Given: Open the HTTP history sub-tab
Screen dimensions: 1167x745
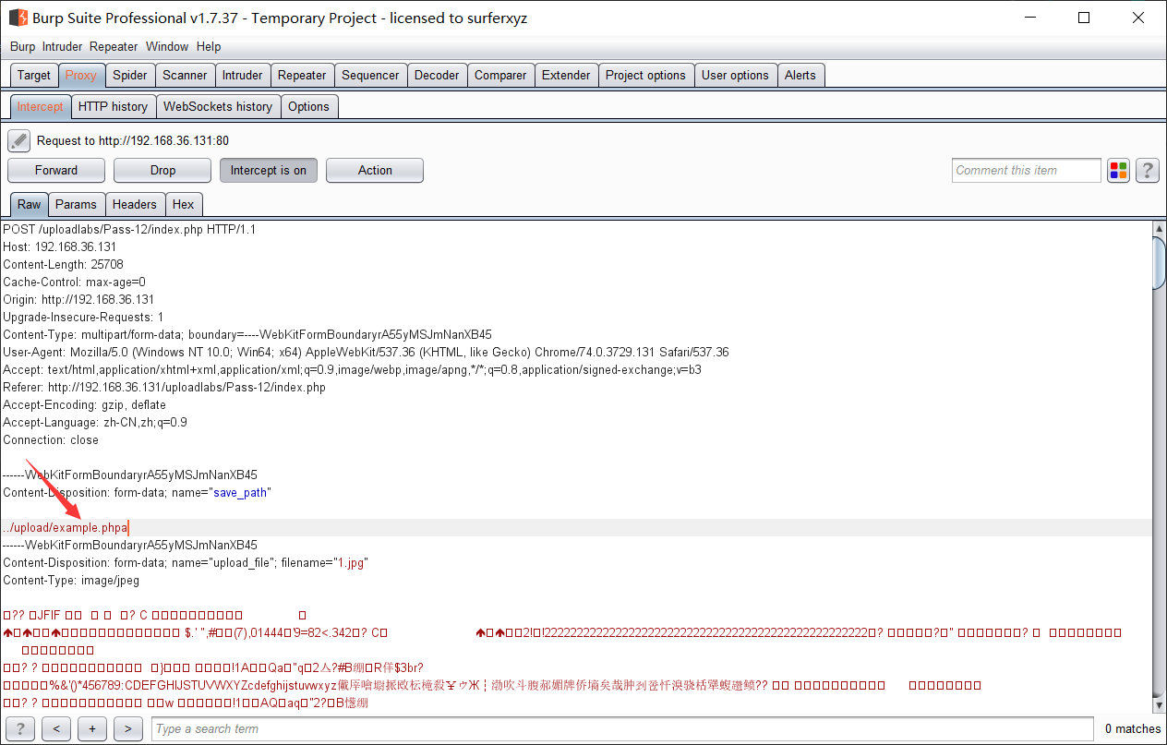Looking at the screenshot, I should pos(113,106).
